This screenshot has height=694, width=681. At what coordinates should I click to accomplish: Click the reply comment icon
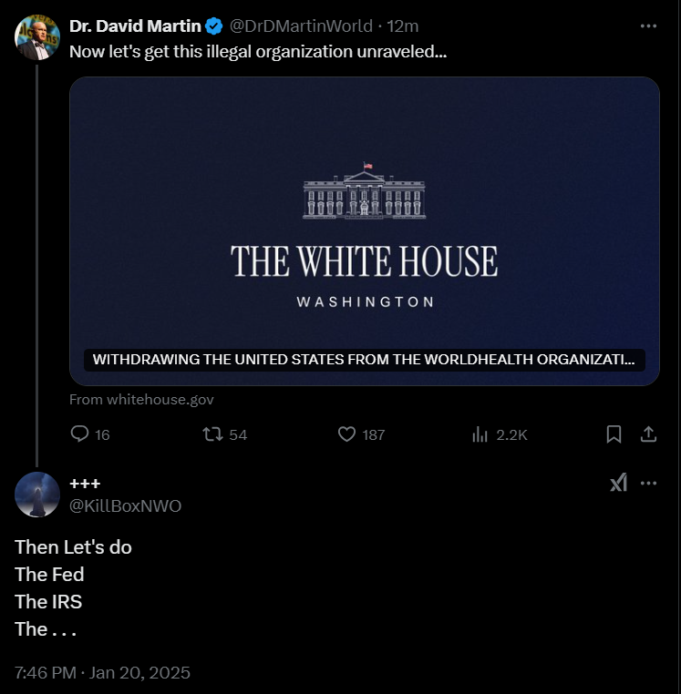click(x=80, y=434)
